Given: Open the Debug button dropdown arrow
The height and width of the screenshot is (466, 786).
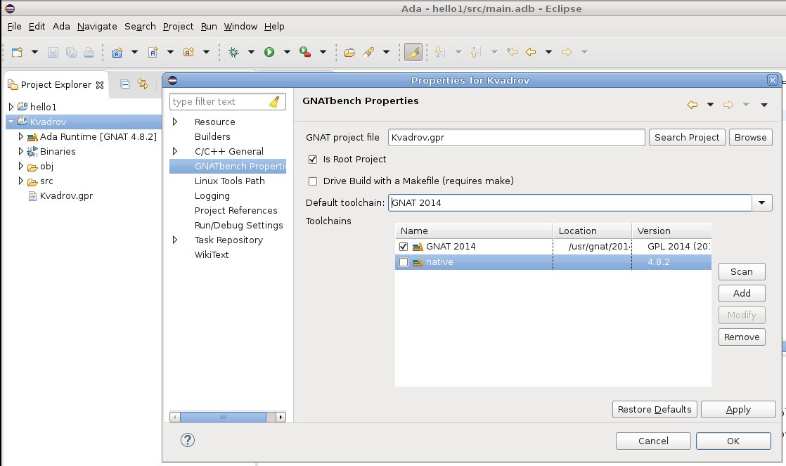Looking at the screenshot, I should click(x=251, y=52).
